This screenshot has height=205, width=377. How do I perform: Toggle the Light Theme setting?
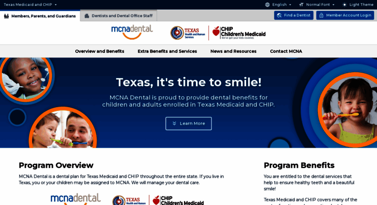pyautogui.click(x=358, y=4)
